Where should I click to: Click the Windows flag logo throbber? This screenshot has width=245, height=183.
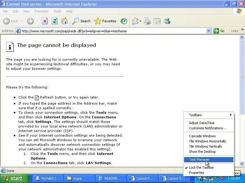[x=239, y=11]
